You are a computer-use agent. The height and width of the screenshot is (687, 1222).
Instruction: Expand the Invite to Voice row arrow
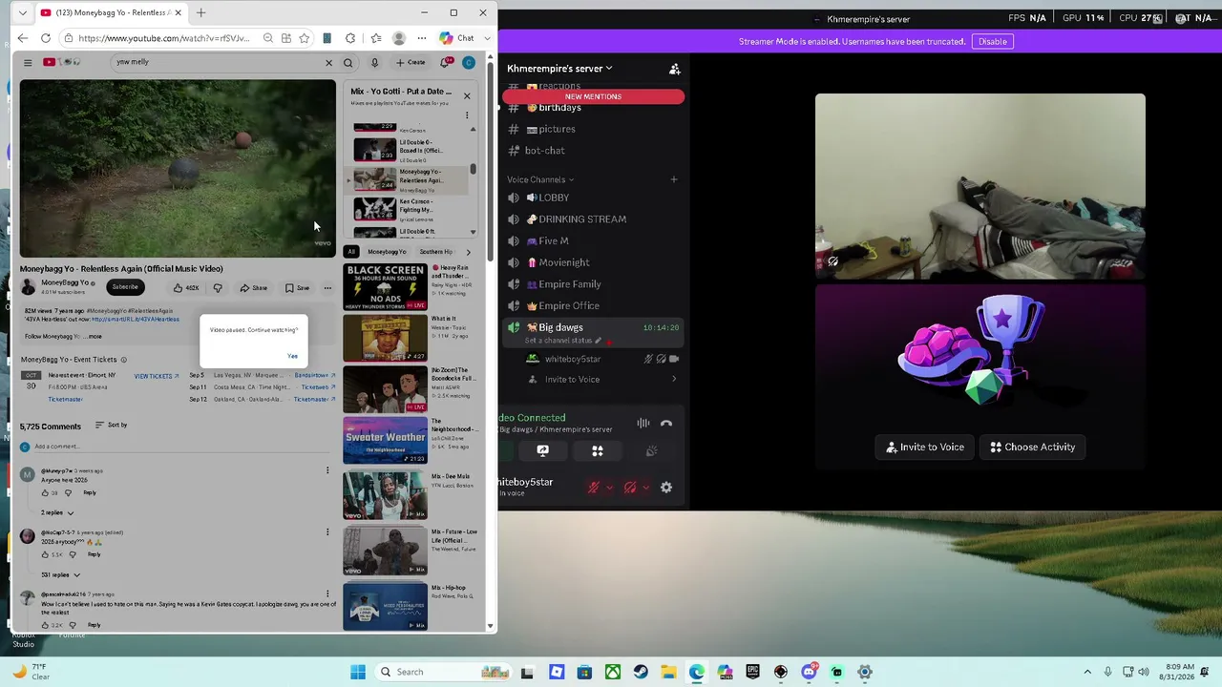(674, 380)
